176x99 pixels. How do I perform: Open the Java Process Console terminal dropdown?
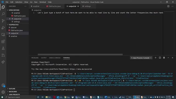pyautogui.click(x=141, y=58)
